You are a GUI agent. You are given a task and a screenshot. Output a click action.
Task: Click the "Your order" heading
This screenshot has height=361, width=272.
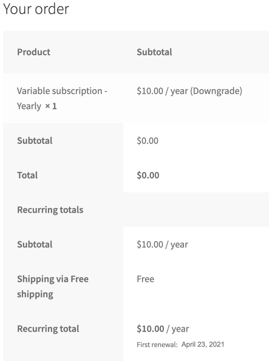[x=36, y=9]
